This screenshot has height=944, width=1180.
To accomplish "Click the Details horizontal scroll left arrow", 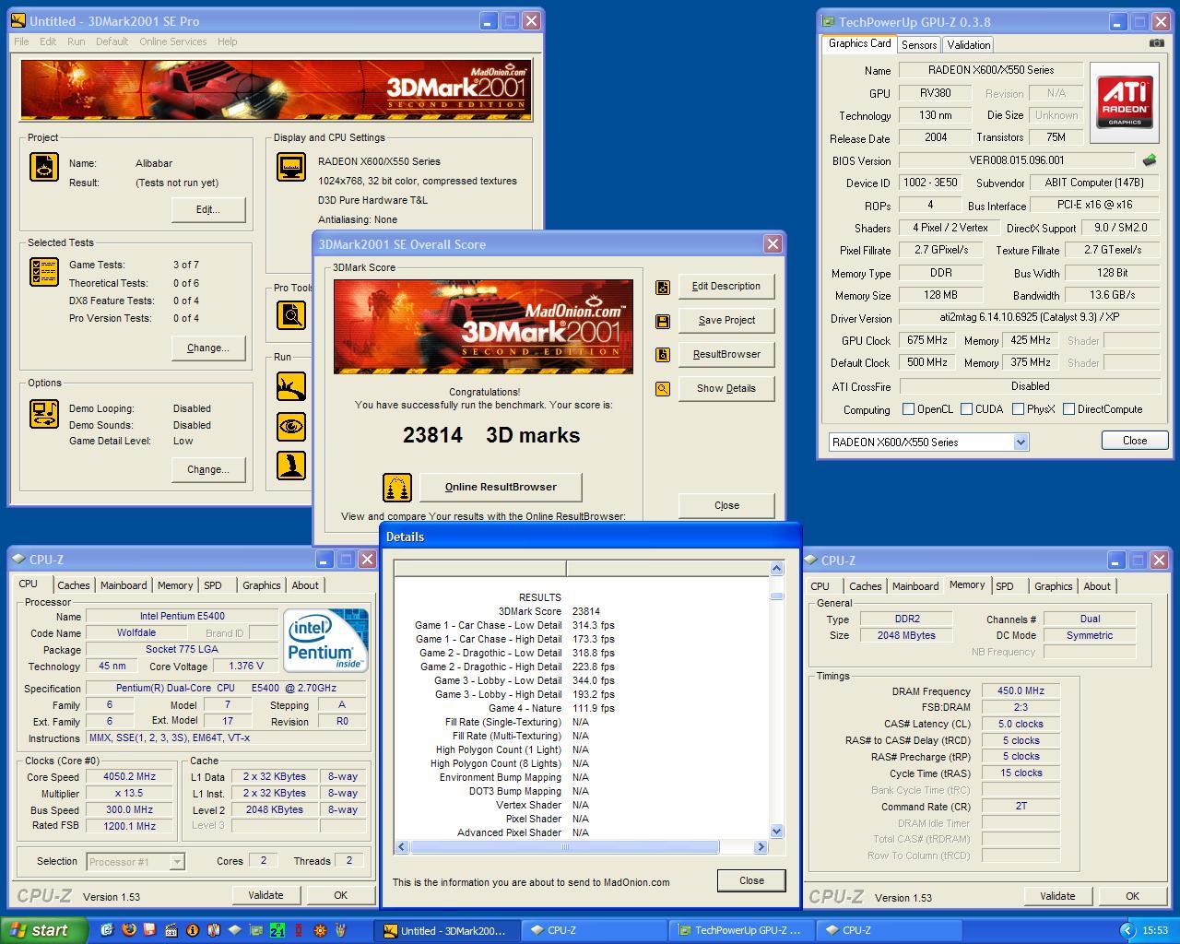I will (x=402, y=846).
